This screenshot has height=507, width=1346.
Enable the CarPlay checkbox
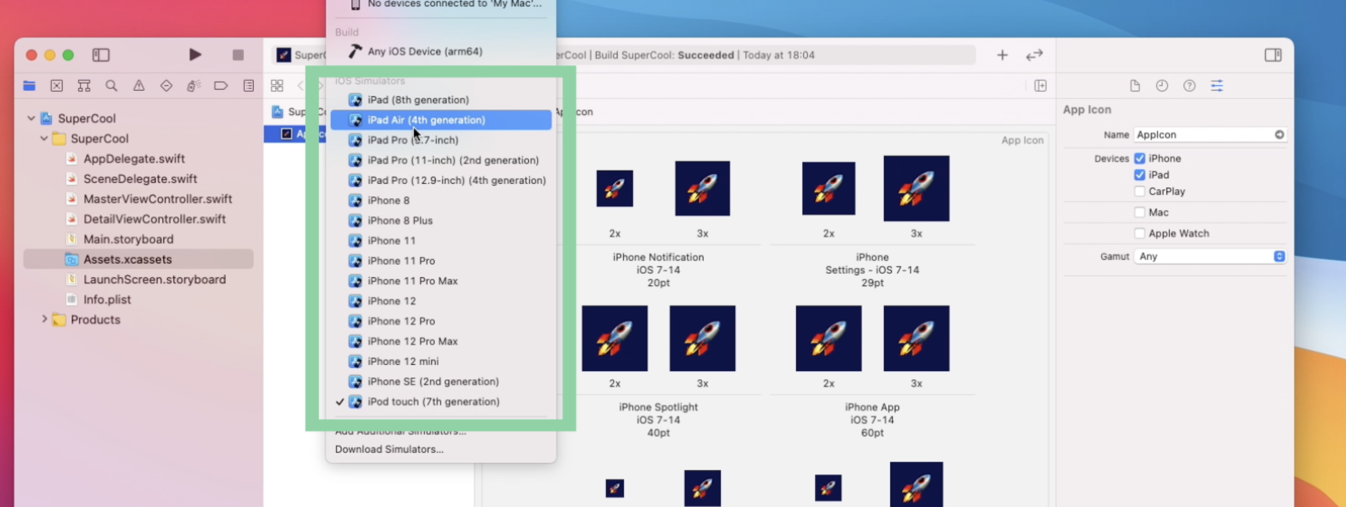(x=1140, y=191)
